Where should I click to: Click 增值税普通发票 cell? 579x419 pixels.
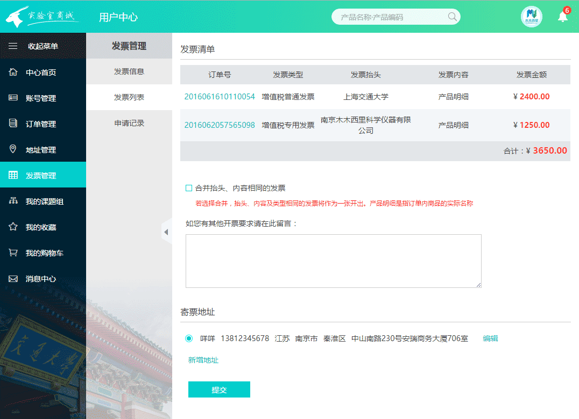pos(288,97)
